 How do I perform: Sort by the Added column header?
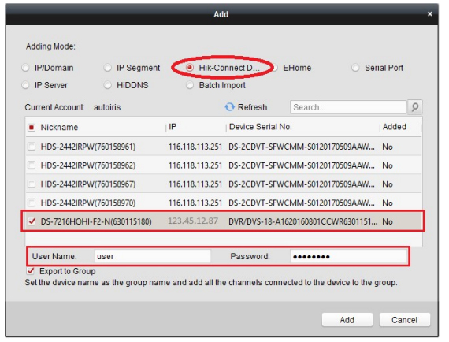pyautogui.click(x=395, y=127)
